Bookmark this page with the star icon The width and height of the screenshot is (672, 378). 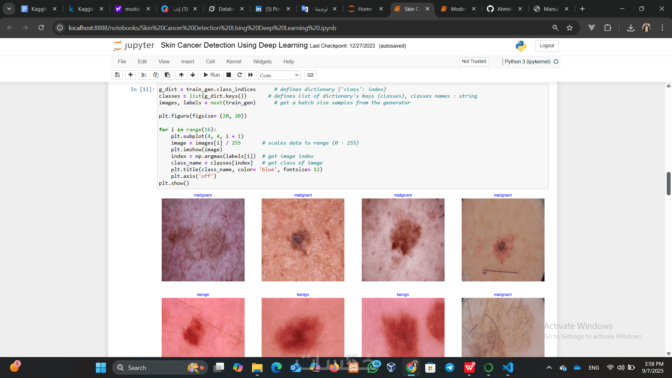click(569, 28)
